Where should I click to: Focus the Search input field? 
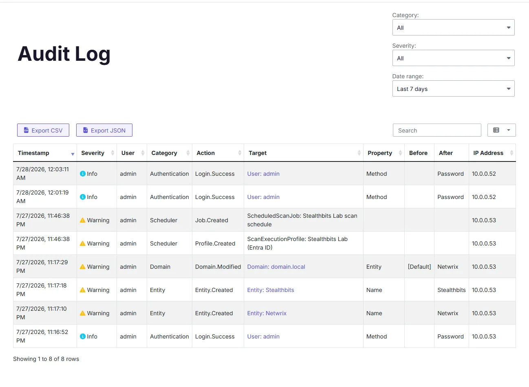click(437, 130)
